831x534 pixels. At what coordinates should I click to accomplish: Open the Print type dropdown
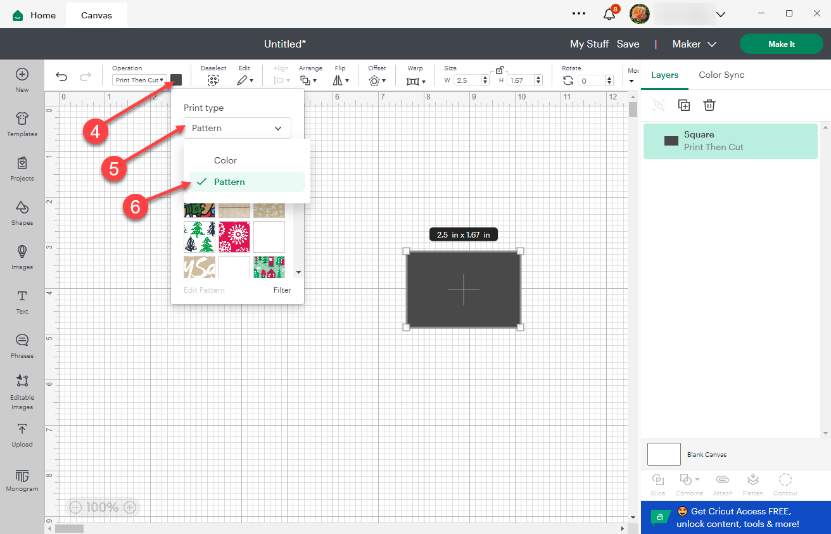237,128
